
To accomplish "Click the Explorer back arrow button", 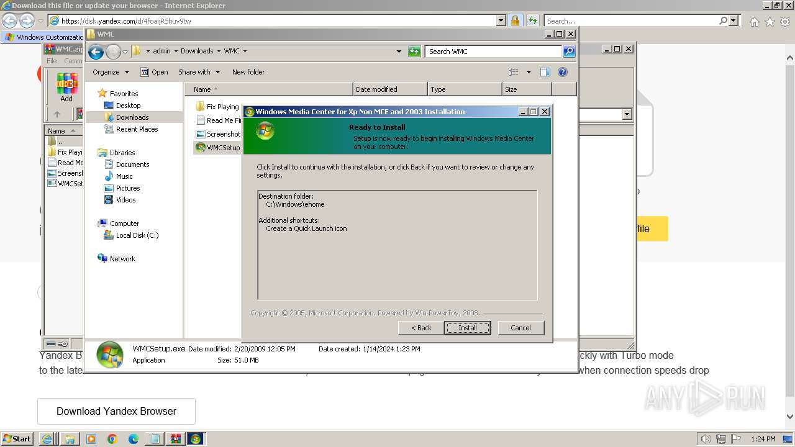I will point(96,52).
